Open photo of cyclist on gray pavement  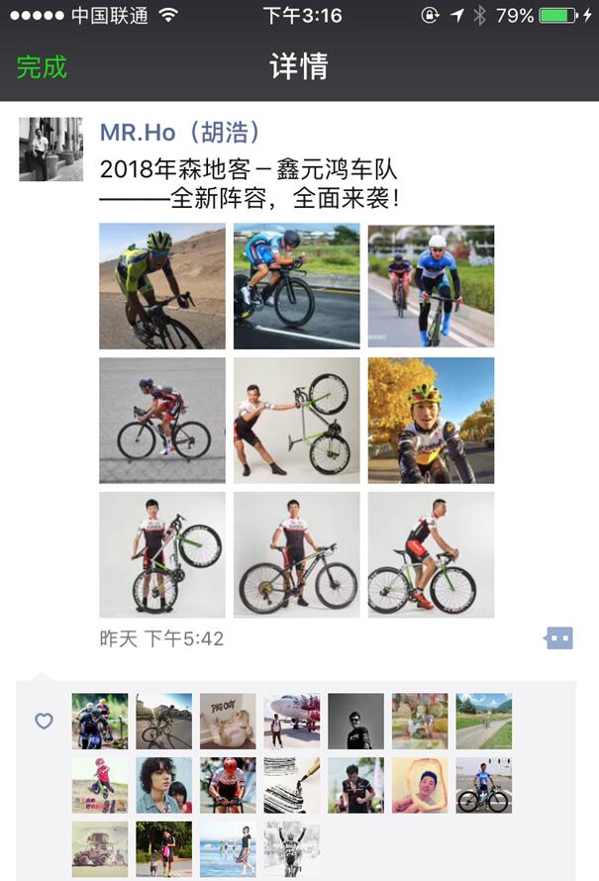(x=162, y=421)
